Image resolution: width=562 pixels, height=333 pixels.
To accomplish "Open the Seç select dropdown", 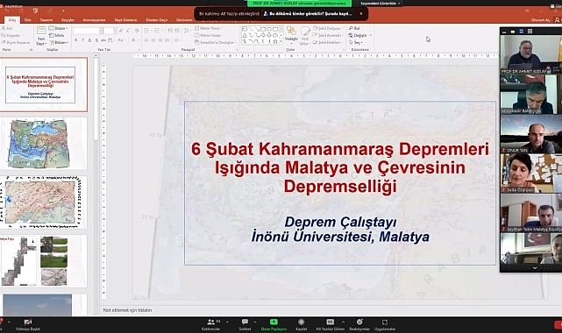I will [356, 43].
